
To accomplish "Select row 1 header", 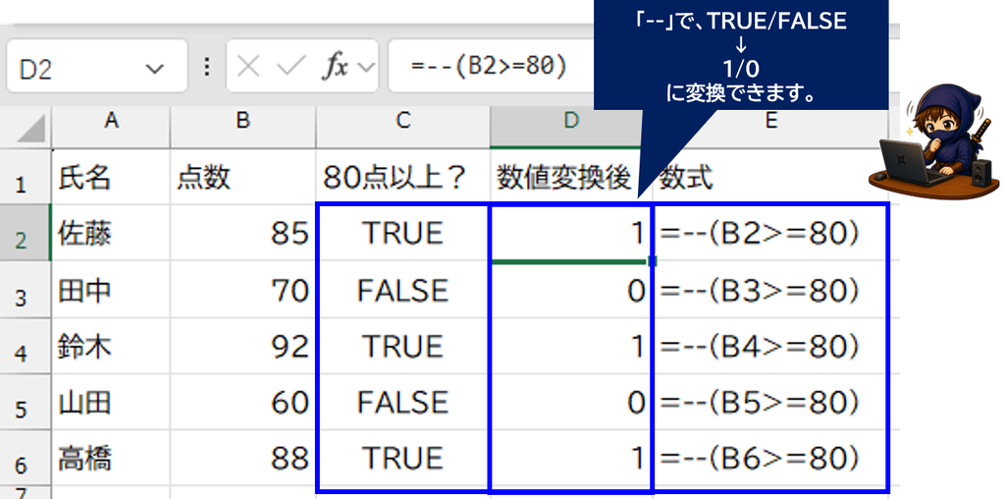I will (x=26, y=177).
